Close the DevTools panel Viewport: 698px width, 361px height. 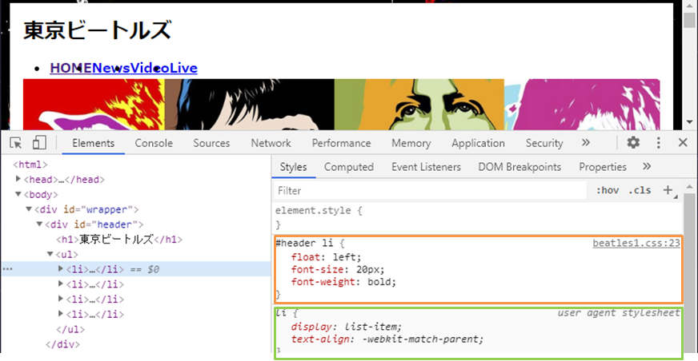pyautogui.click(x=683, y=142)
